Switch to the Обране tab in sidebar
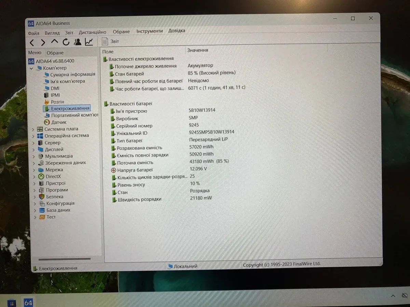 55,53
